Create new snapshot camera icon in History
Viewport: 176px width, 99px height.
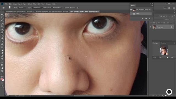pos(146,18)
